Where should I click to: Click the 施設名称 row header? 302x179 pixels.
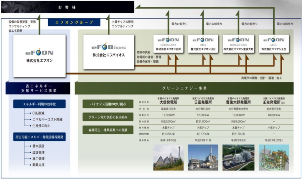point(144,102)
